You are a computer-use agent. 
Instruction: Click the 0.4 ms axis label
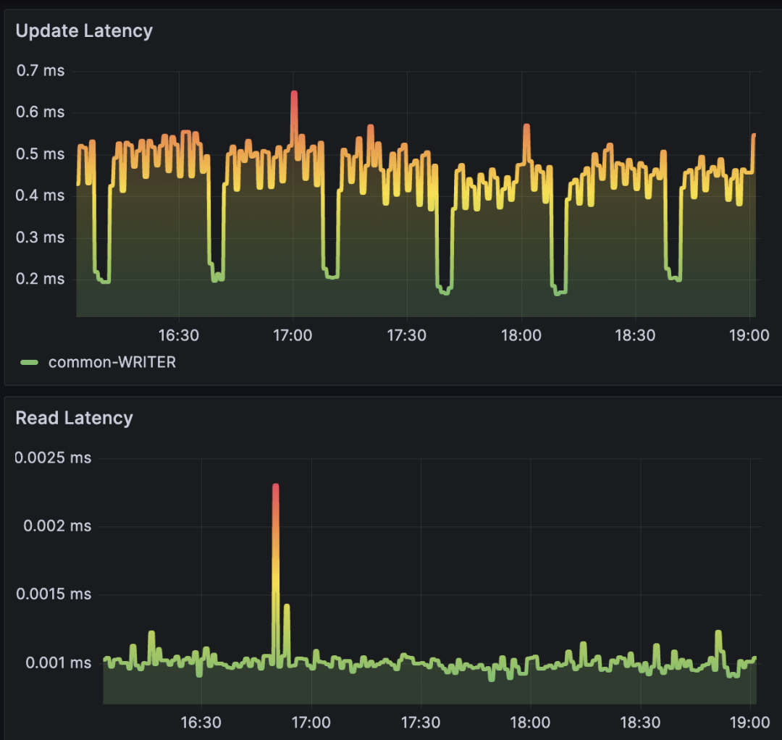pyautogui.click(x=41, y=195)
